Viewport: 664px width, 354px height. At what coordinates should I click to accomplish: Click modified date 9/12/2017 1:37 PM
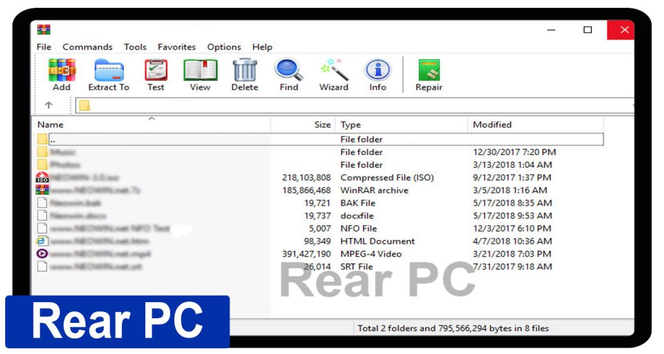coord(512,178)
